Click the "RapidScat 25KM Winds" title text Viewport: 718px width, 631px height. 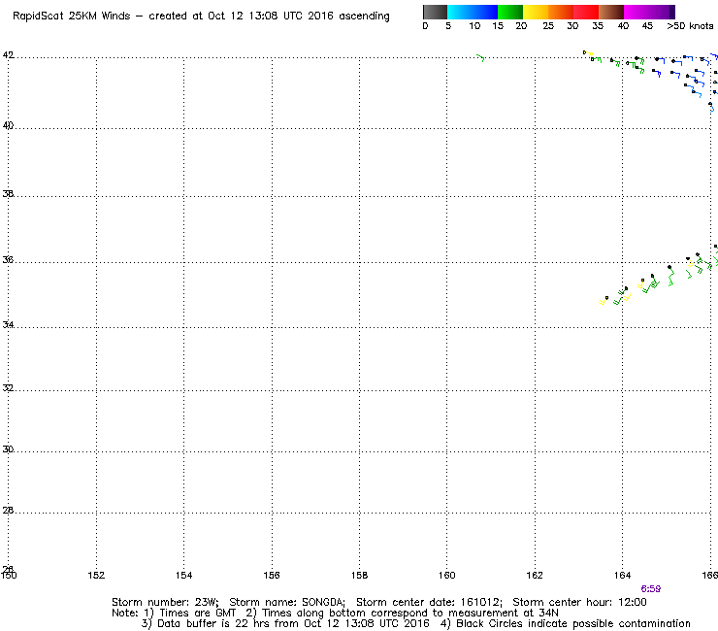72,17
